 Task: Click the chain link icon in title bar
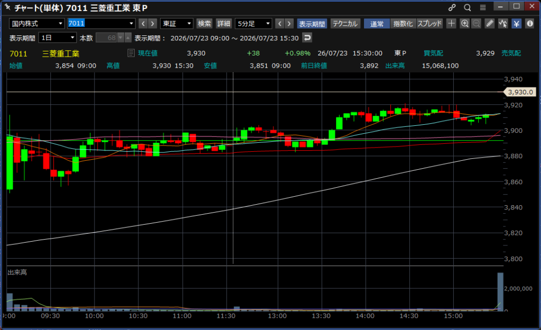tap(452, 7)
